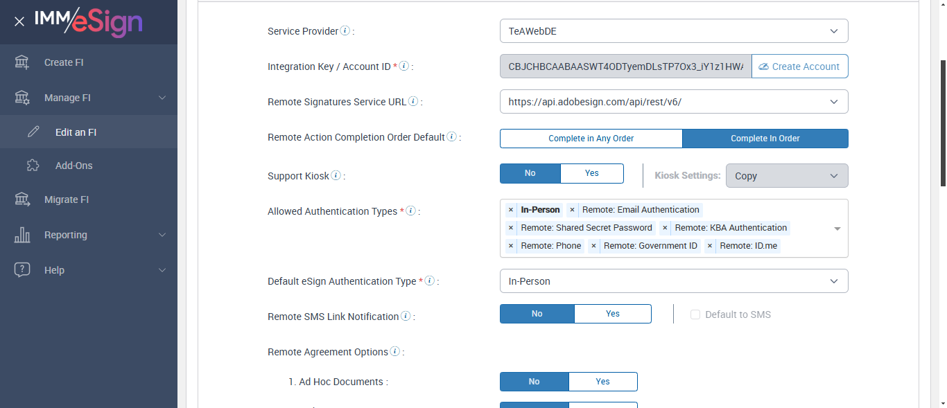Image resolution: width=947 pixels, height=408 pixels.
Task: Click info icon next to Remote Agreement Options
Action: pos(395,352)
